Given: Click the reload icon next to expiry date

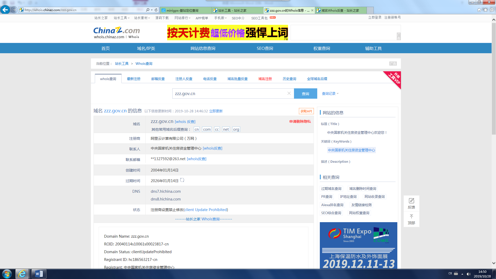Looking at the screenshot, I should point(182,180).
